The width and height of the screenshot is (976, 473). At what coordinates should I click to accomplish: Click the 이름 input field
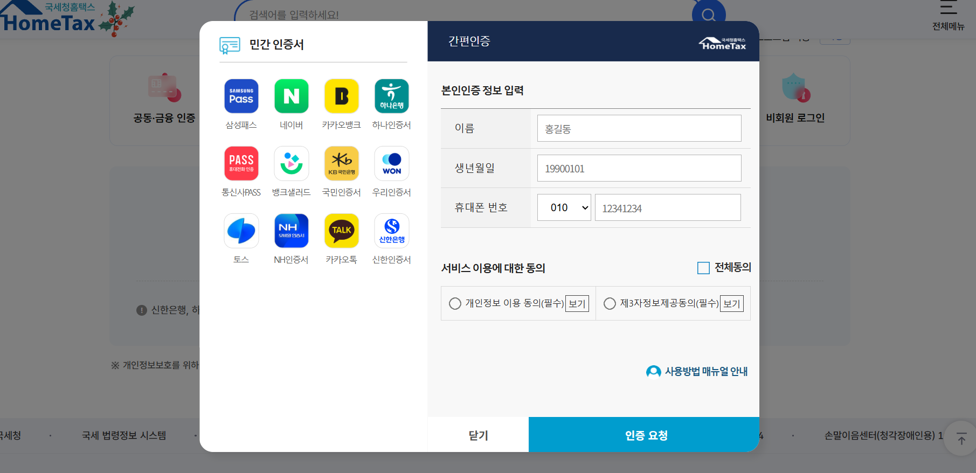pyautogui.click(x=639, y=128)
